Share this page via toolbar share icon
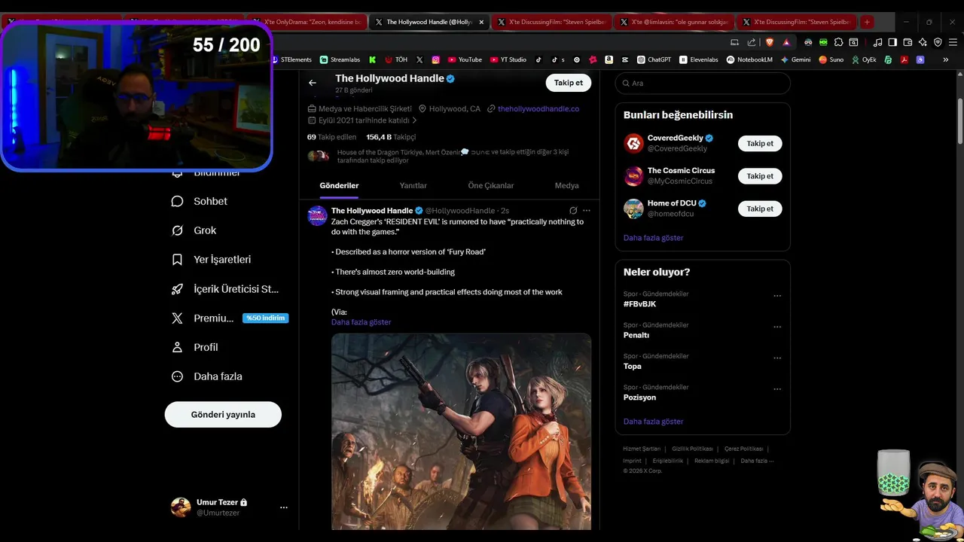The image size is (964, 542). pos(752,42)
